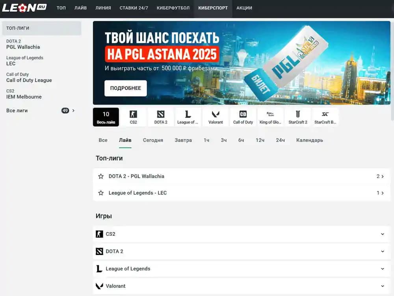Open СТАВКИ 24/7 in top navigation
Viewport: 394px width, 296px height.
click(x=134, y=8)
